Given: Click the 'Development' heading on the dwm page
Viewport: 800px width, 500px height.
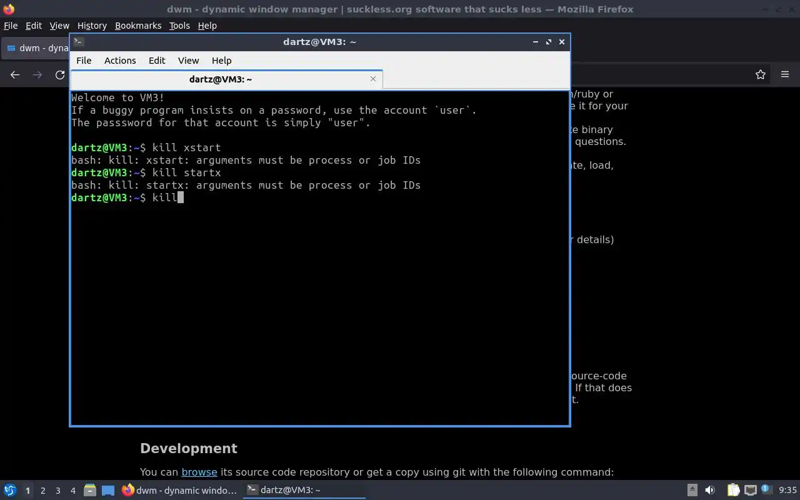Looking at the screenshot, I should click(x=189, y=448).
